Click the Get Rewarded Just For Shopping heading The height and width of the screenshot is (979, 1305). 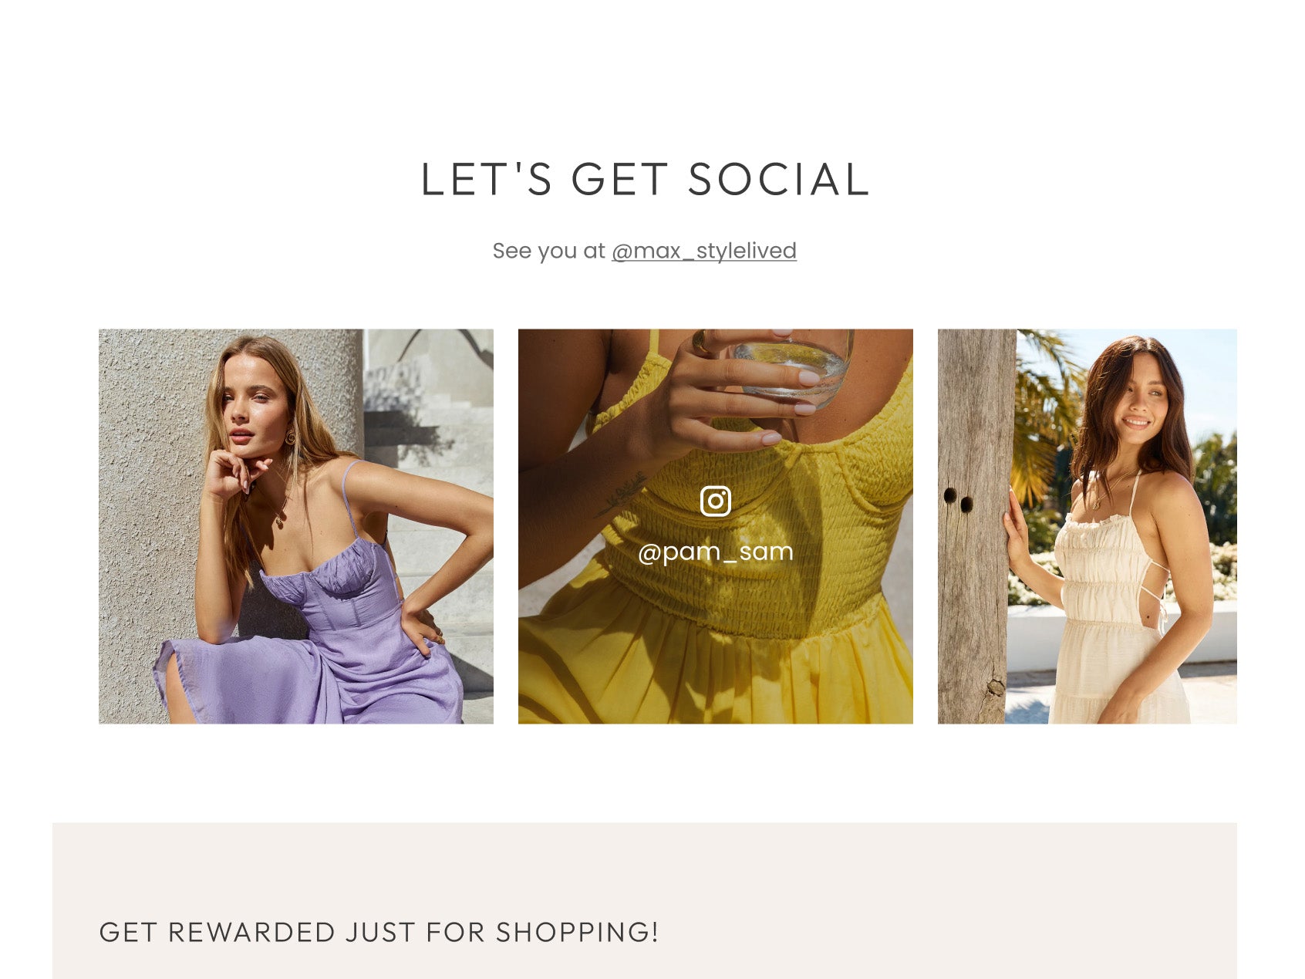click(379, 932)
